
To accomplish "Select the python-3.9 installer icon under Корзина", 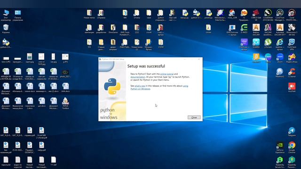I will pyautogui.click(x=6, y=44).
